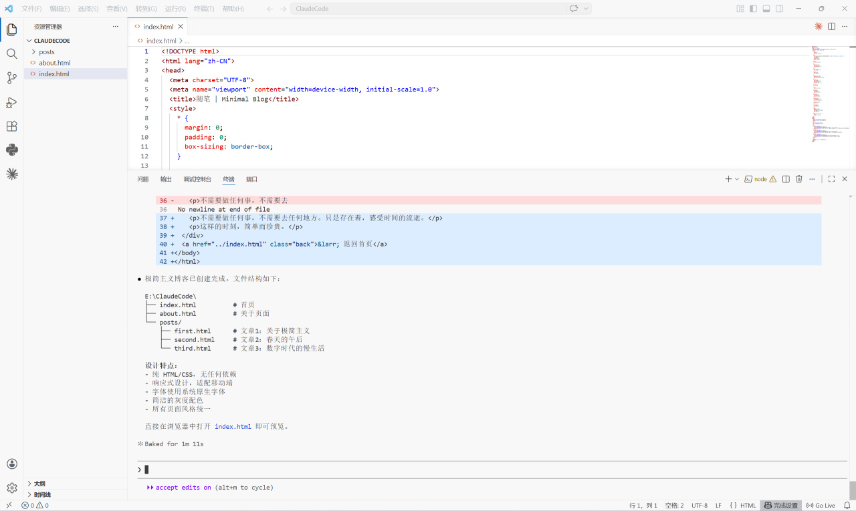The height and width of the screenshot is (511, 856).
Task: Click the VS Code logo menu
Action: [x=9, y=9]
